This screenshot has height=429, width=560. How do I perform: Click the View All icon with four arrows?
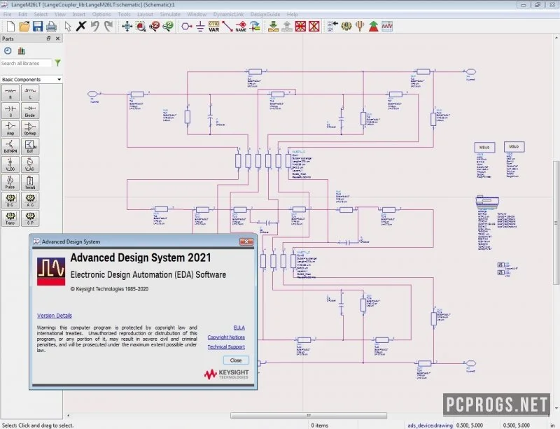coord(127,26)
